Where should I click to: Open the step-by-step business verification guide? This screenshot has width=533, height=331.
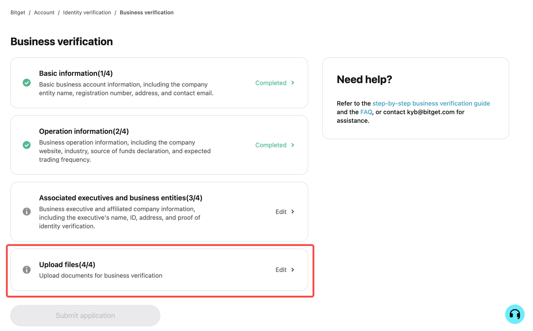[x=431, y=103]
